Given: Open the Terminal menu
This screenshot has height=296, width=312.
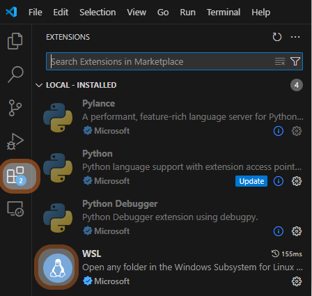Looking at the screenshot, I should click(224, 12).
